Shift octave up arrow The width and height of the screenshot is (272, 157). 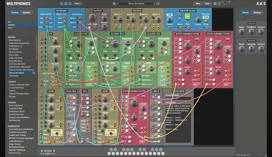pos(54,151)
